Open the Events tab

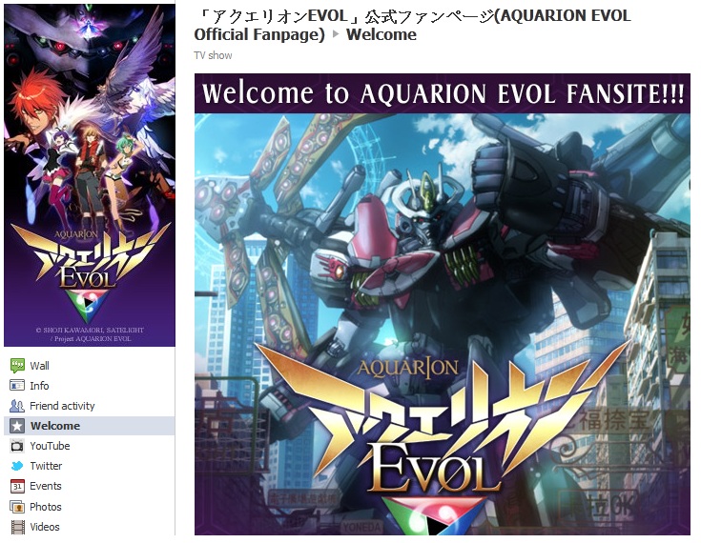(x=45, y=486)
